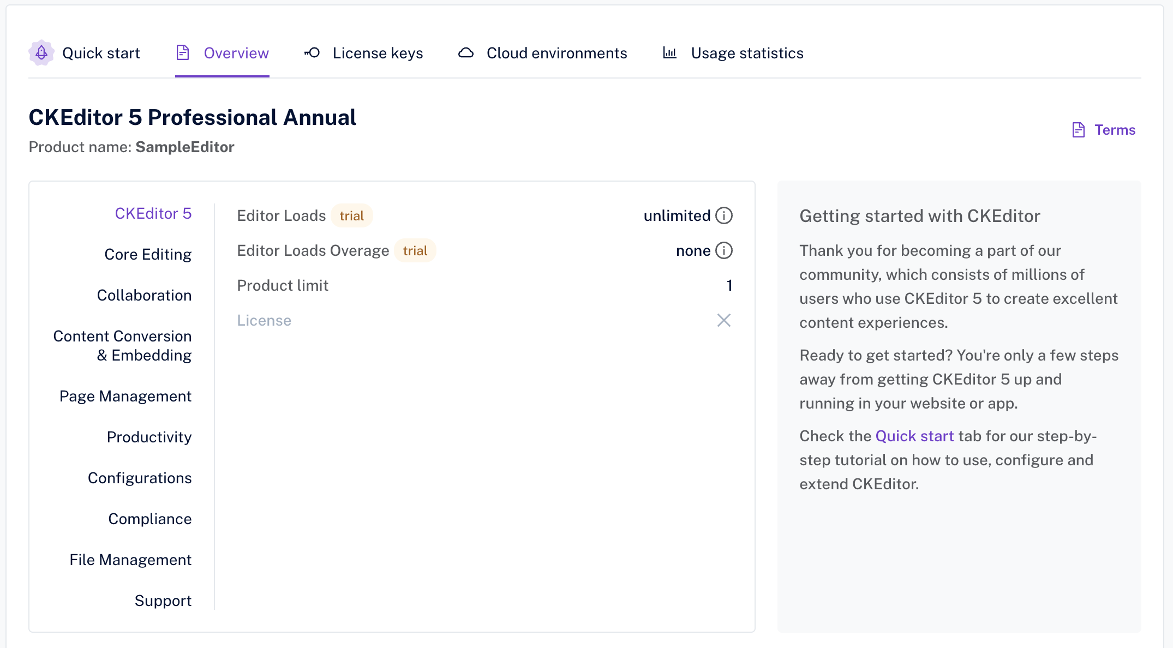
Task: Select Collaboration category
Action: point(144,295)
